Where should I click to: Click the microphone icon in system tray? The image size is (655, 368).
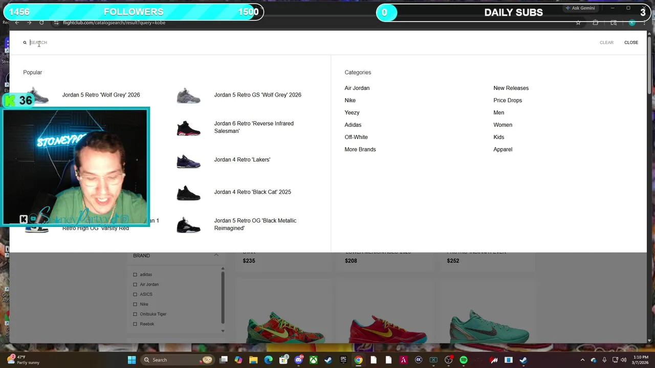(604, 360)
